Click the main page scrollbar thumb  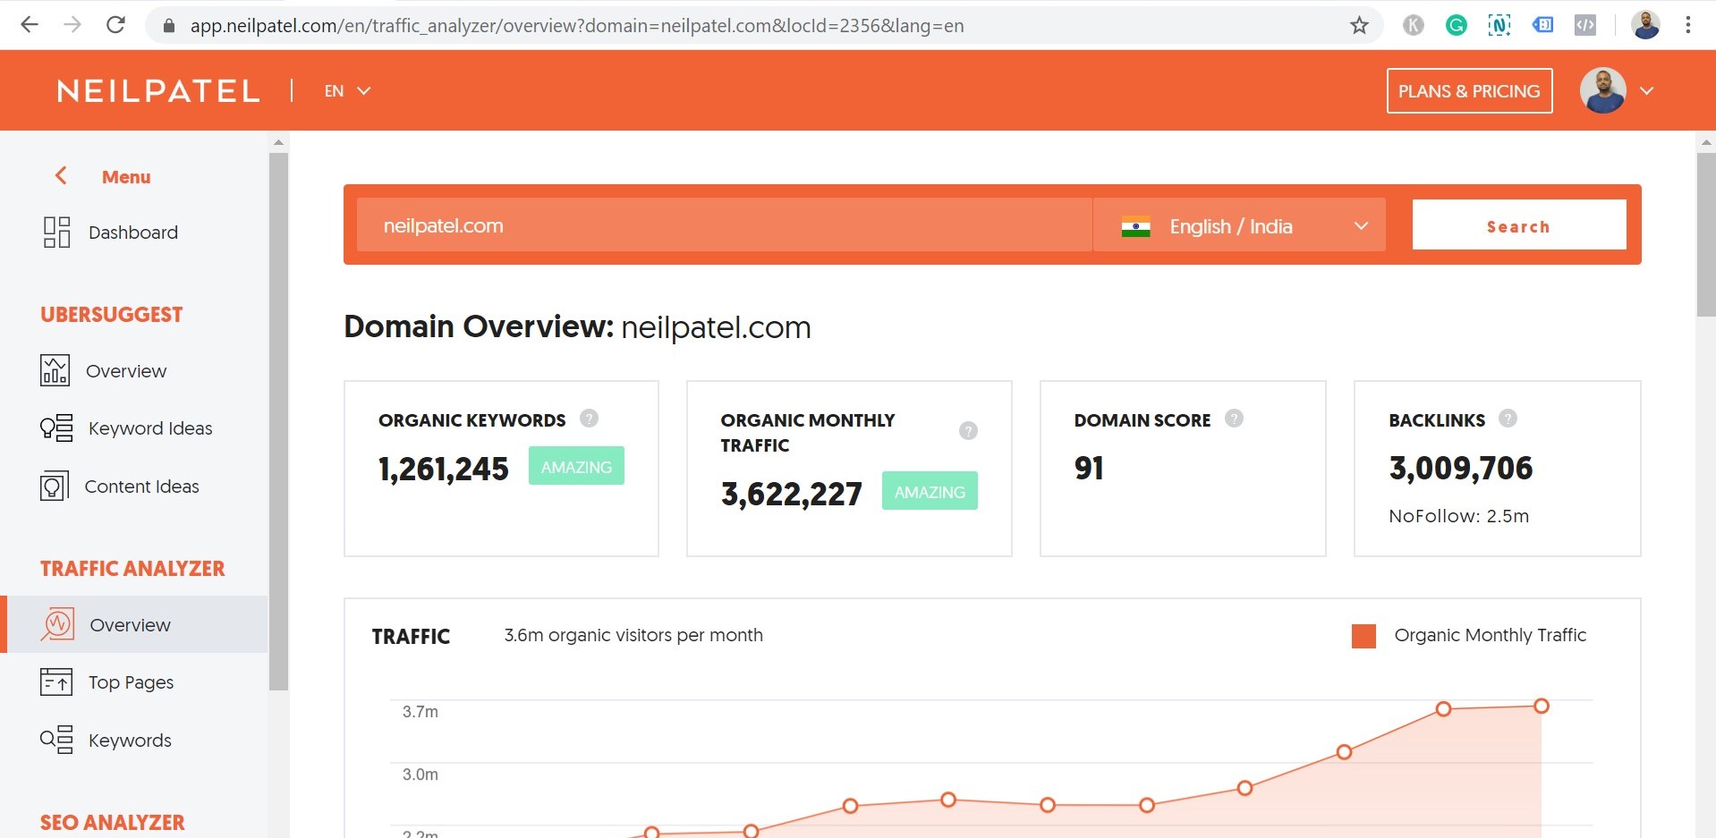(1706, 234)
